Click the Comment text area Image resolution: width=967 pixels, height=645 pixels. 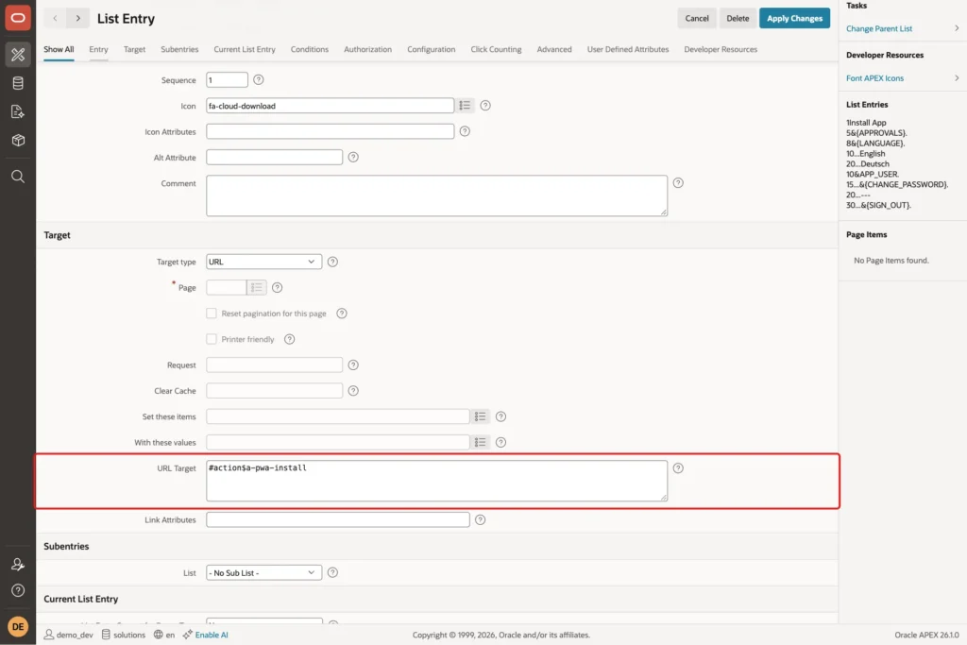tap(436, 195)
